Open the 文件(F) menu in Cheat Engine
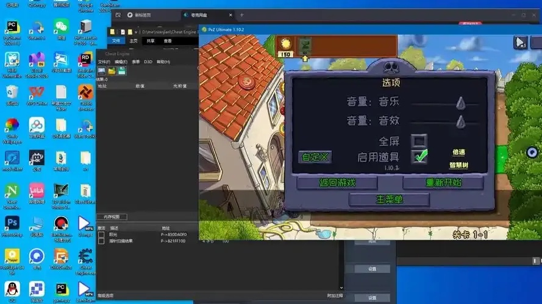Screen dimensions: 542x304 tap(104, 62)
